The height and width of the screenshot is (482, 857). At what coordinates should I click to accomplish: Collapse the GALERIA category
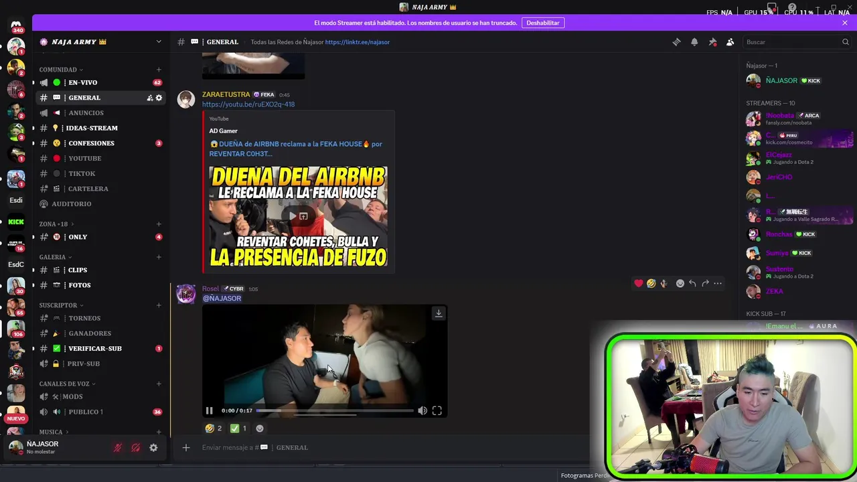(x=56, y=257)
